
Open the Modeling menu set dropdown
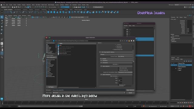[5, 7]
